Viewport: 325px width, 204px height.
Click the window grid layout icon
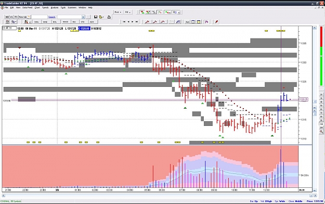tap(193, 22)
